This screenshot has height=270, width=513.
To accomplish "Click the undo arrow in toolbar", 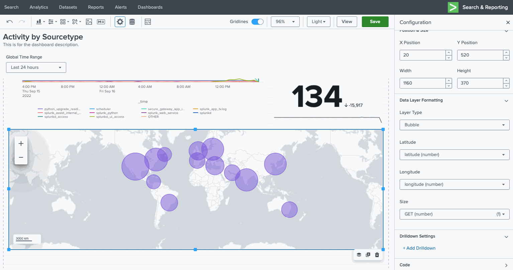I will tap(10, 22).
